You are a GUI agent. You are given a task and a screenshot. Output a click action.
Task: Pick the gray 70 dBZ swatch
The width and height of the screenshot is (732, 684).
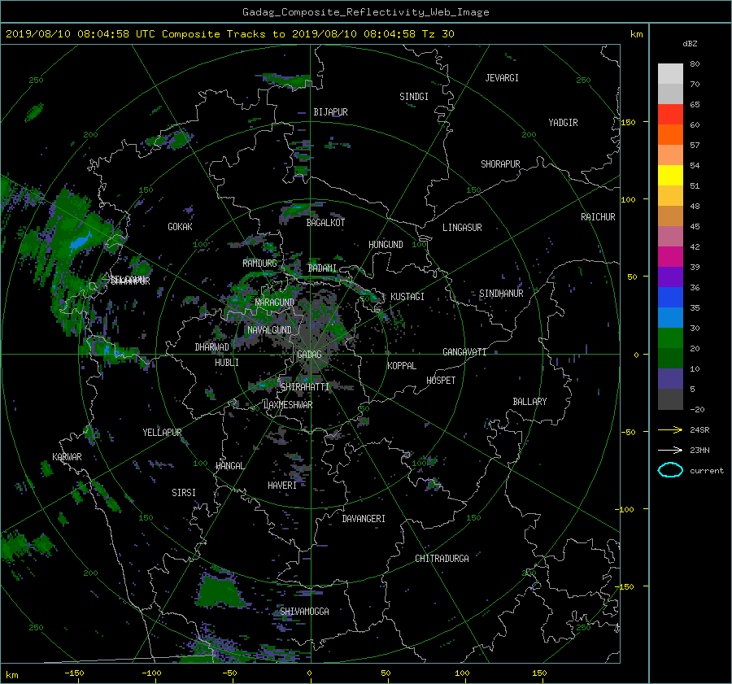(x=670, y=74)
